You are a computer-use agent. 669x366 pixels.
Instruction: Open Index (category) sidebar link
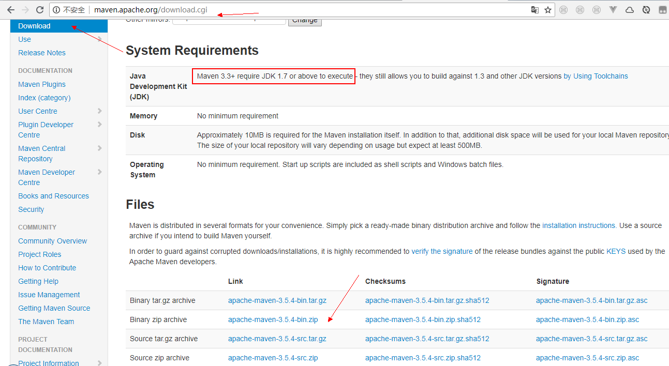tap(44, 98)
